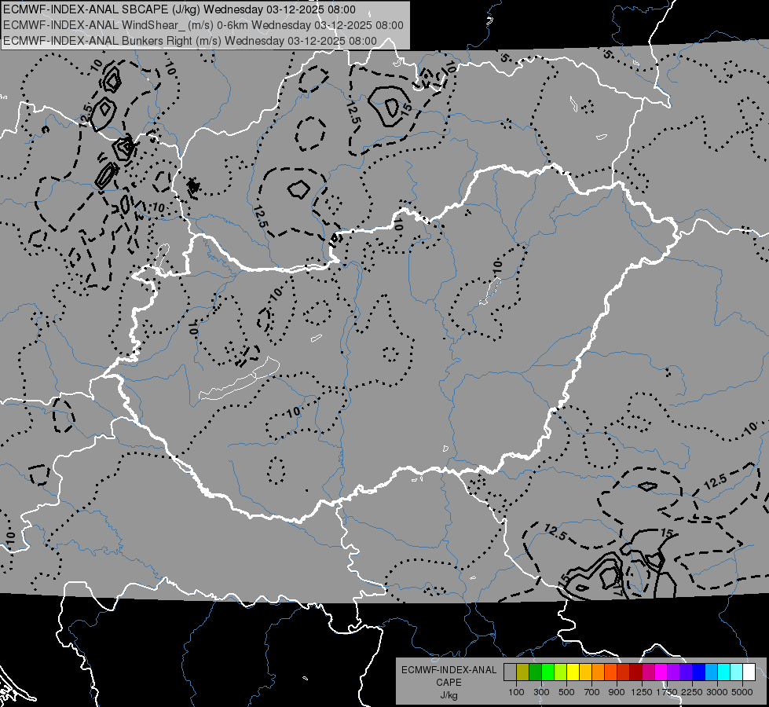The height and width of the screenshot is (707, 769).
Task: Click the bright green legend swatch
Action: point(547,672)
